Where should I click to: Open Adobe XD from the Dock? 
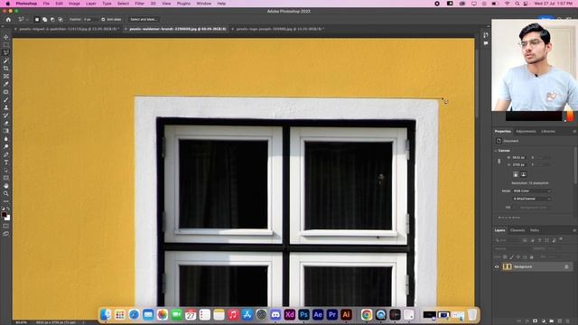pyautogui.click(x=289, y=315)
